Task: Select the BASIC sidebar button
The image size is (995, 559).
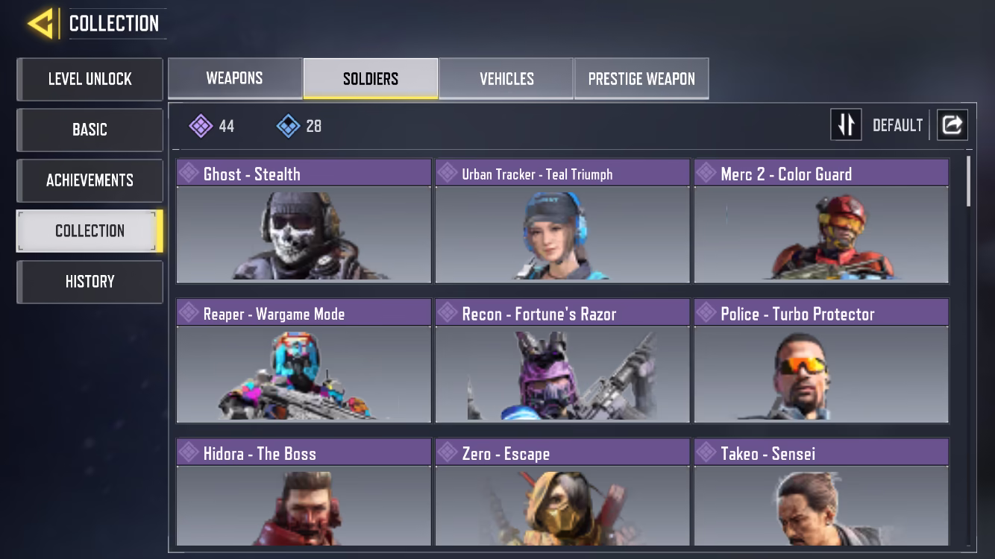Action: (90, 130)
